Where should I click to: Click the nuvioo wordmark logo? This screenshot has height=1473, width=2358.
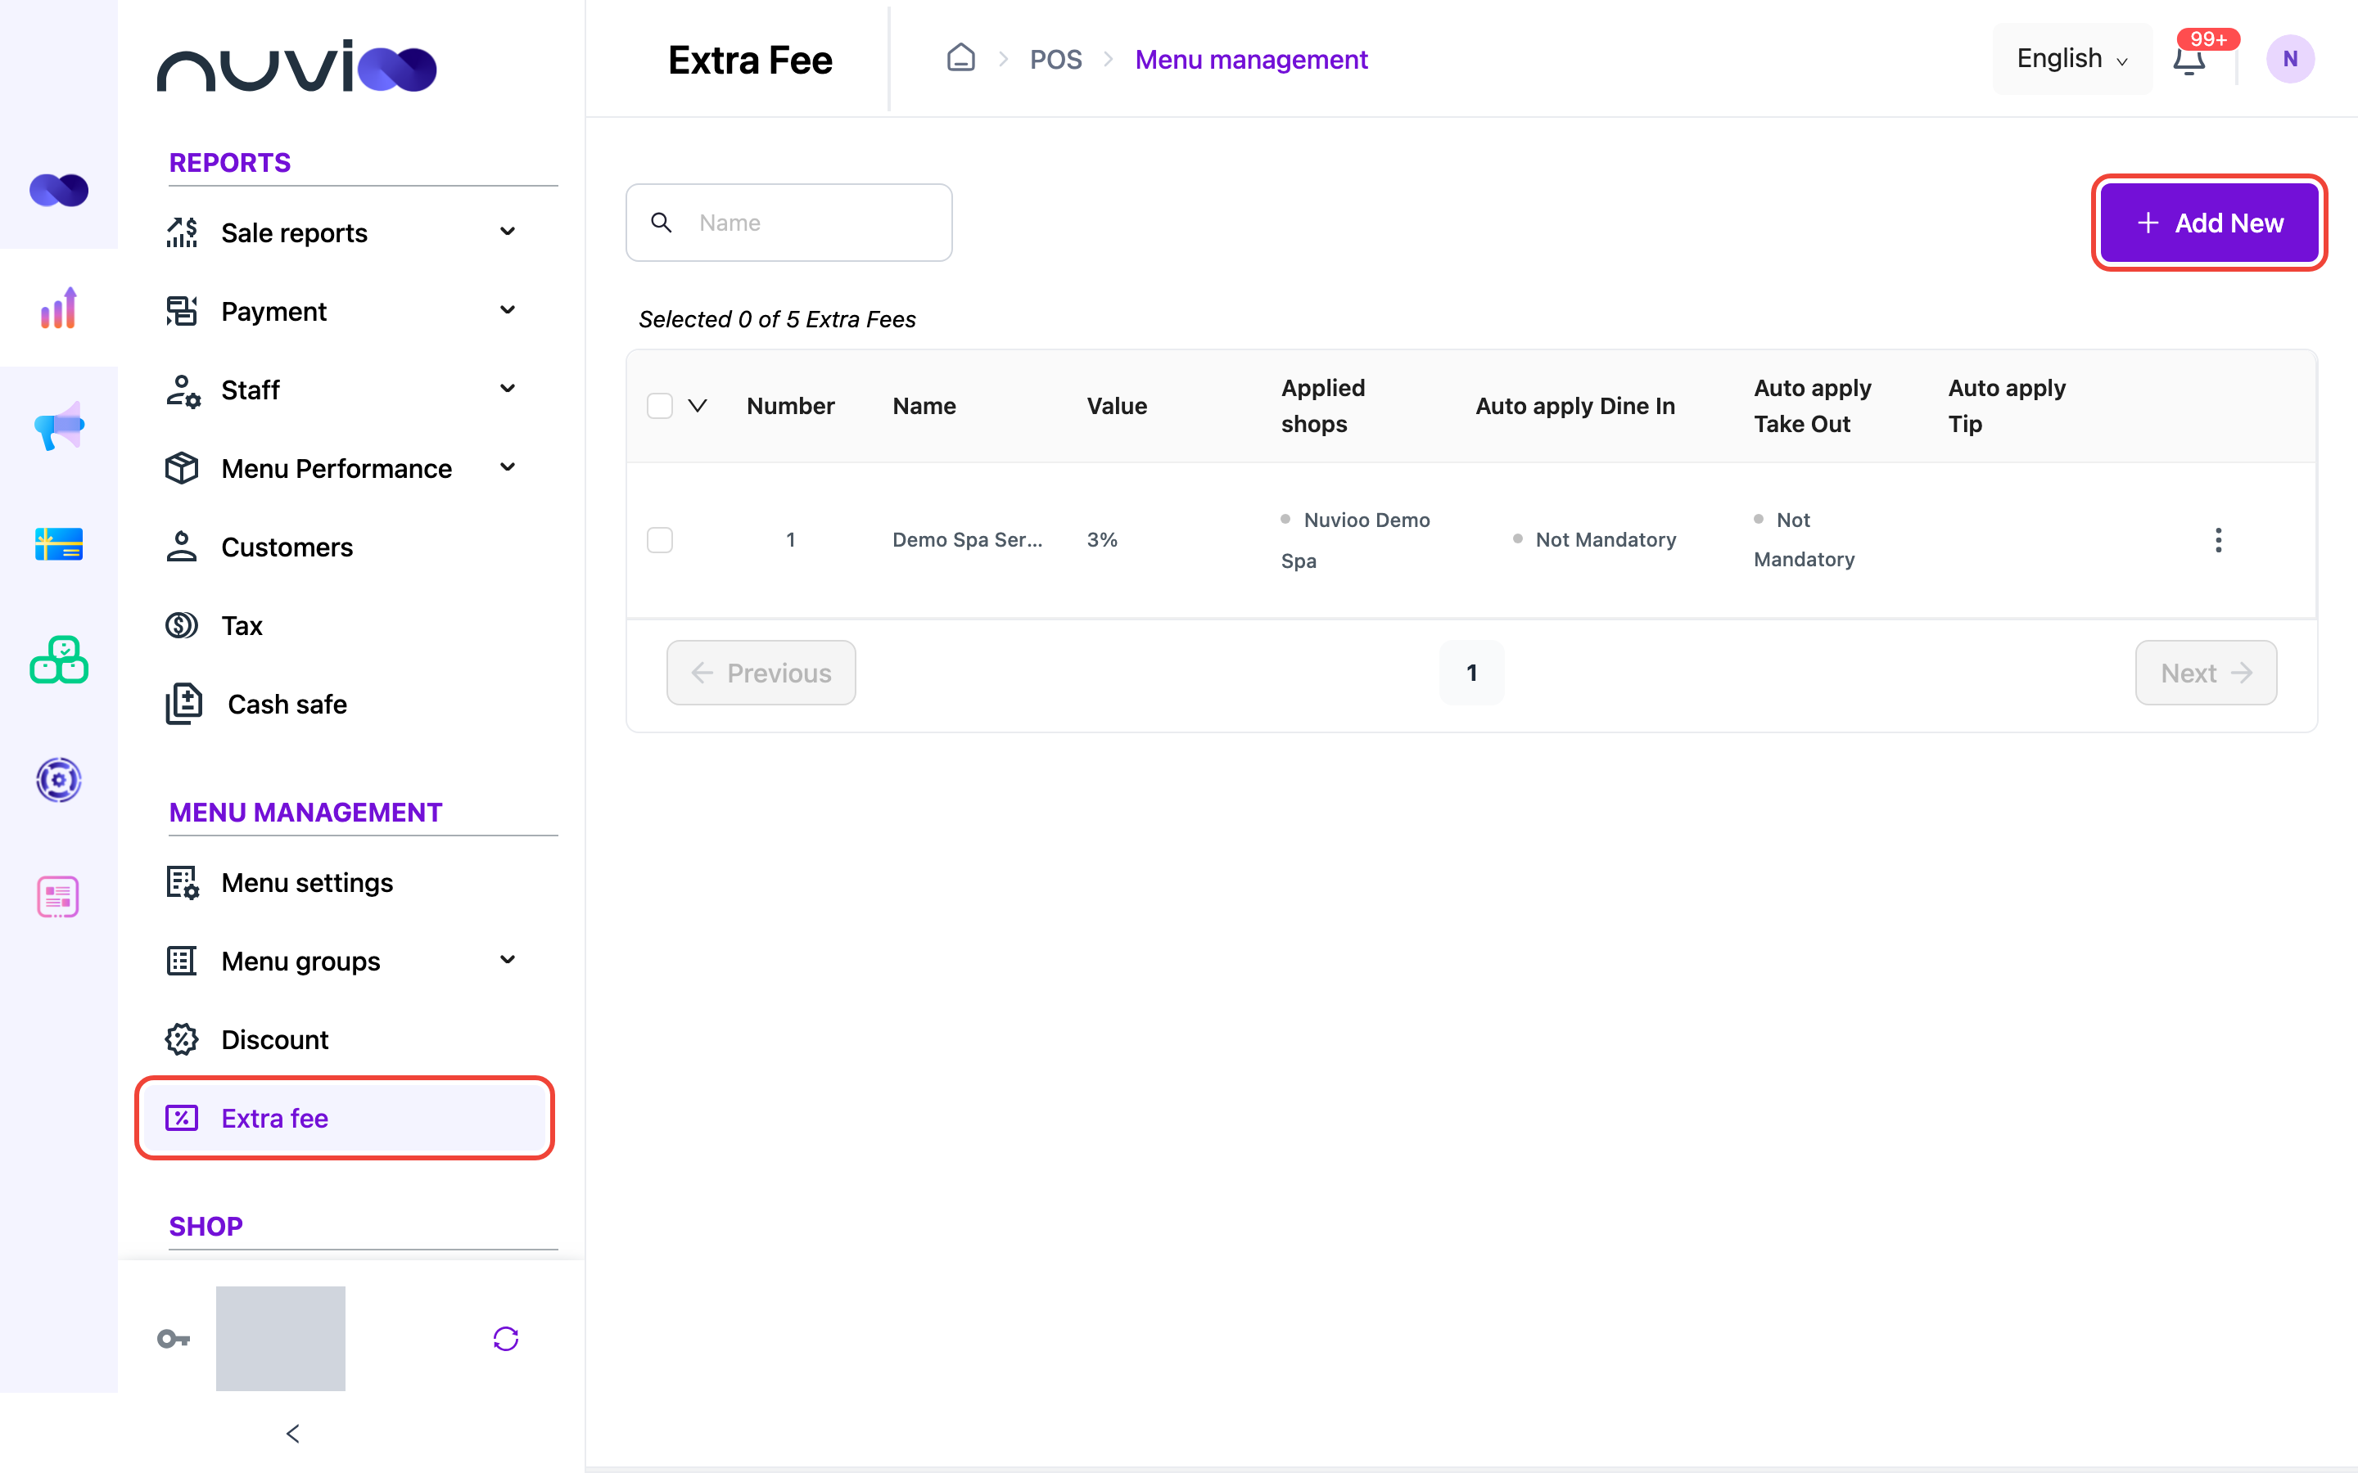click(296, 66)
